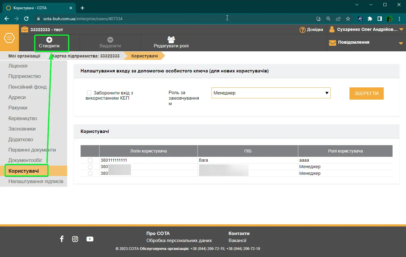The image size is (406, 257).
Task: Bookmark page with the star icon
Action: 348,19
